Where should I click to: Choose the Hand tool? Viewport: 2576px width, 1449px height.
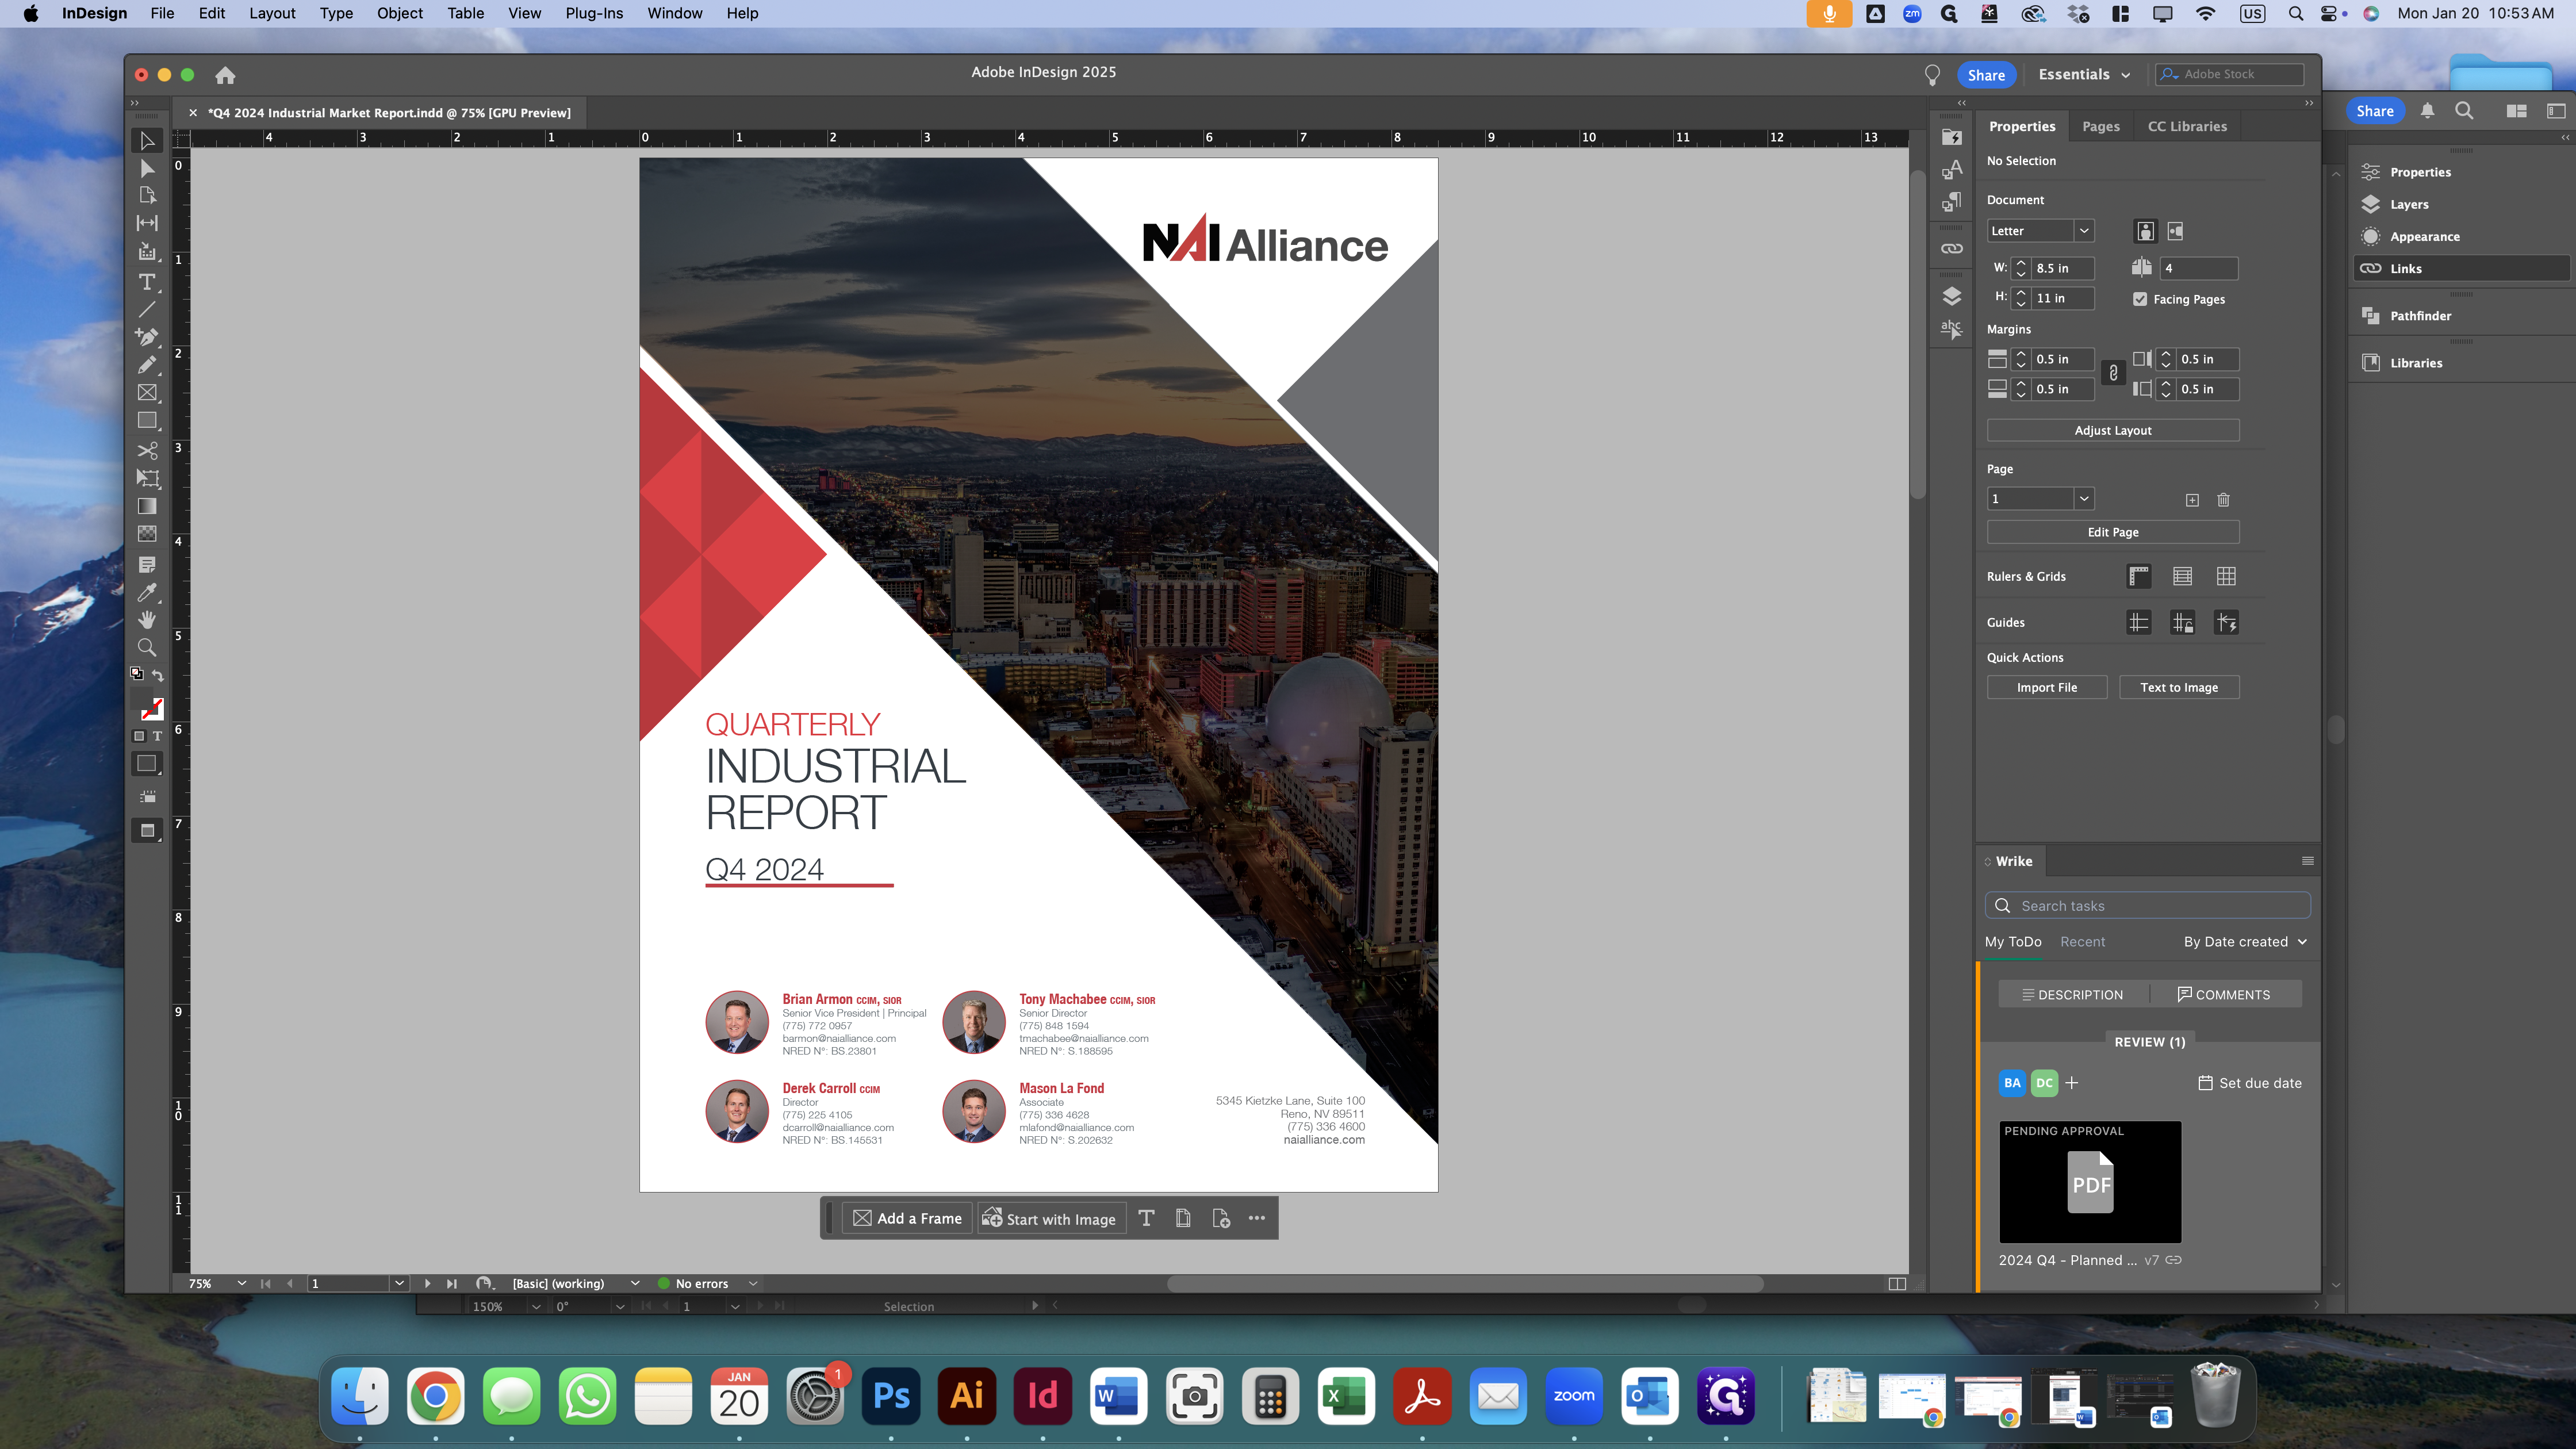click(147, 620)
